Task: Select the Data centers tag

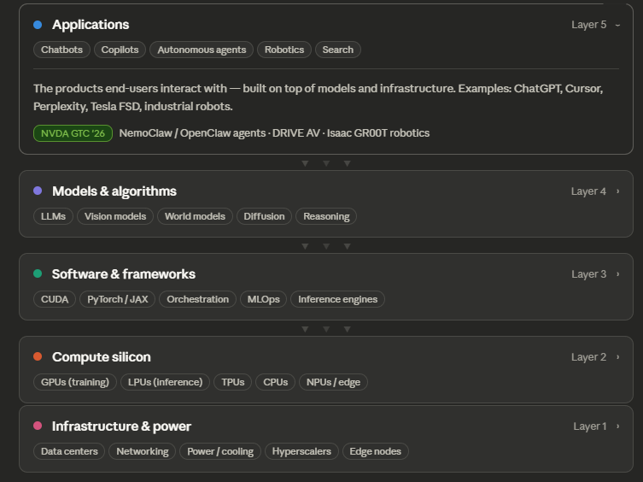Action: pyautogui.click(x=69, y=451)
